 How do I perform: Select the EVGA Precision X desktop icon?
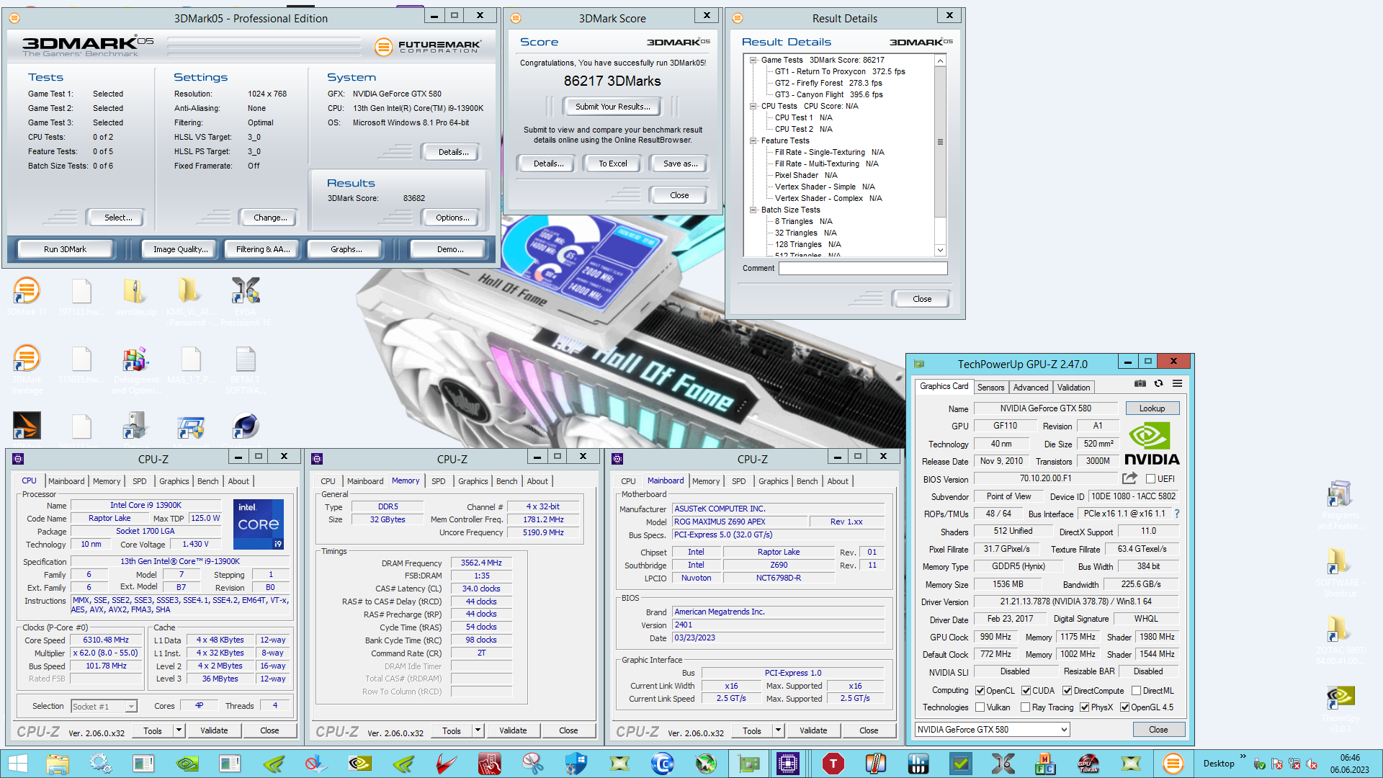pyautogui.click(x=246, y=301)
